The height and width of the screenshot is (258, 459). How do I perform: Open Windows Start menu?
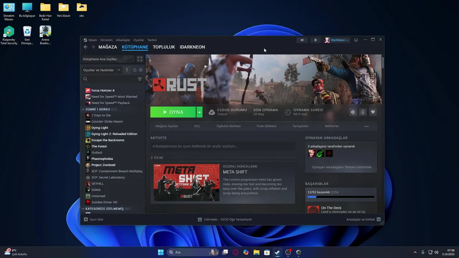click(161, 252)
